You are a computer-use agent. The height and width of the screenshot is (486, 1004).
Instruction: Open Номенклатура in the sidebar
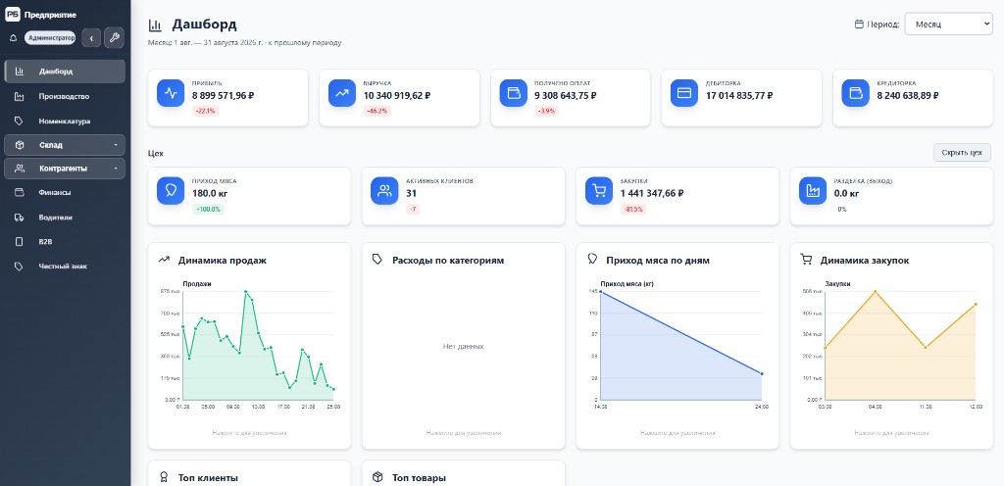pyautogui.click(x=65, y=121)
